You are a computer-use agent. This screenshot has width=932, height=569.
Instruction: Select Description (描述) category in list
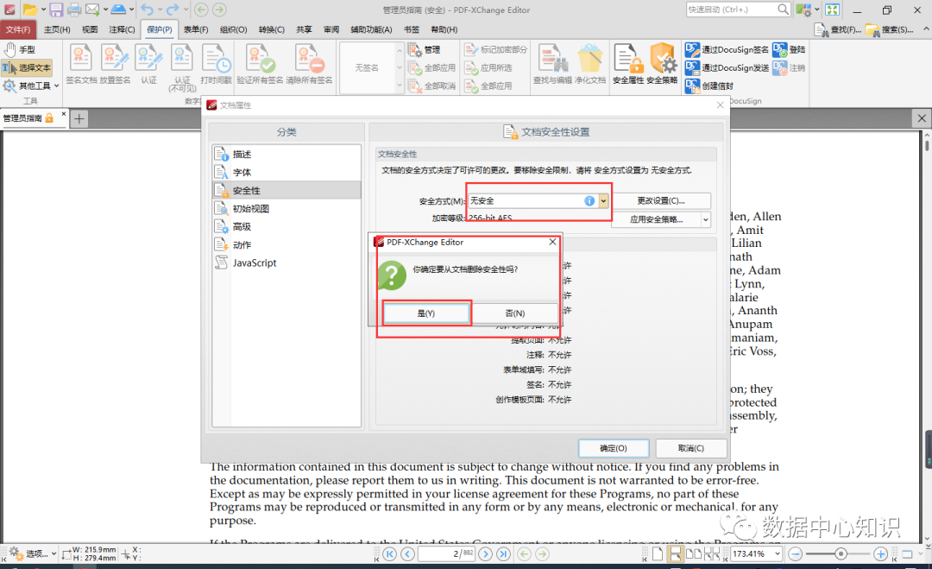287,155
